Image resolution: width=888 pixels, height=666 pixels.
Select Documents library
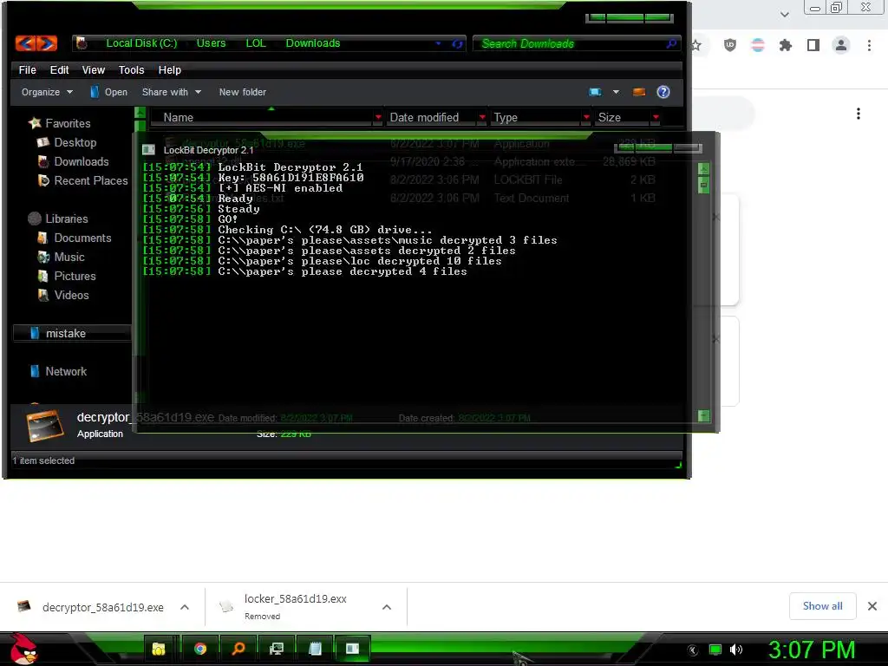click(x=75, y=238)
